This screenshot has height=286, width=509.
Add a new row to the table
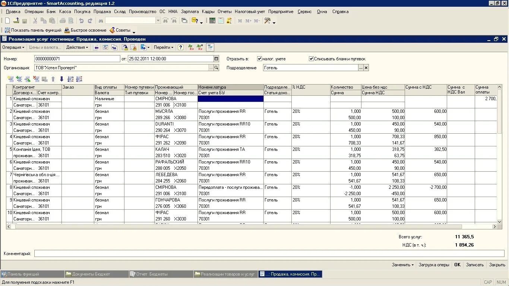[x=10, y=79]
